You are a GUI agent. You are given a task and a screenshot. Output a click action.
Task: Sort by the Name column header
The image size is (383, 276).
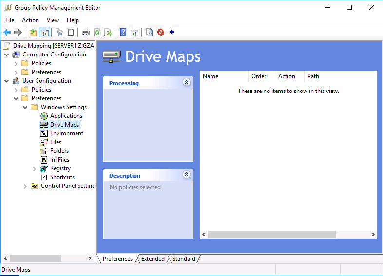(x=224, y=76)
